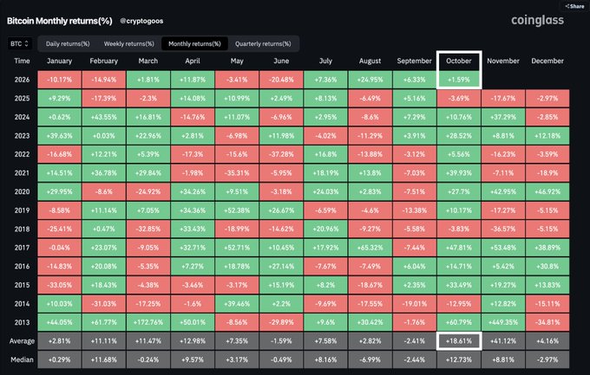
Task: Click the Bitcoin Monthly returns(%) title
Action: pos(60,21)
